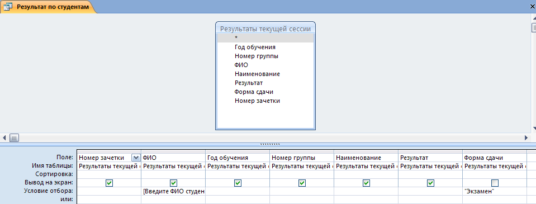
Task: Click the vertical scrollbar down arrow
Action: (534, 128)
